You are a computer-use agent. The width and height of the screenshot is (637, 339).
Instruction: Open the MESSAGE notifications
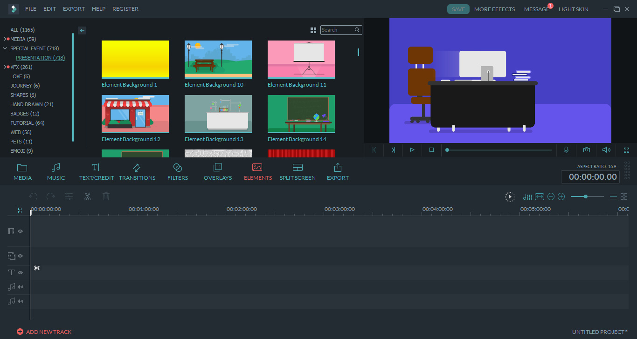pos(537,9)
